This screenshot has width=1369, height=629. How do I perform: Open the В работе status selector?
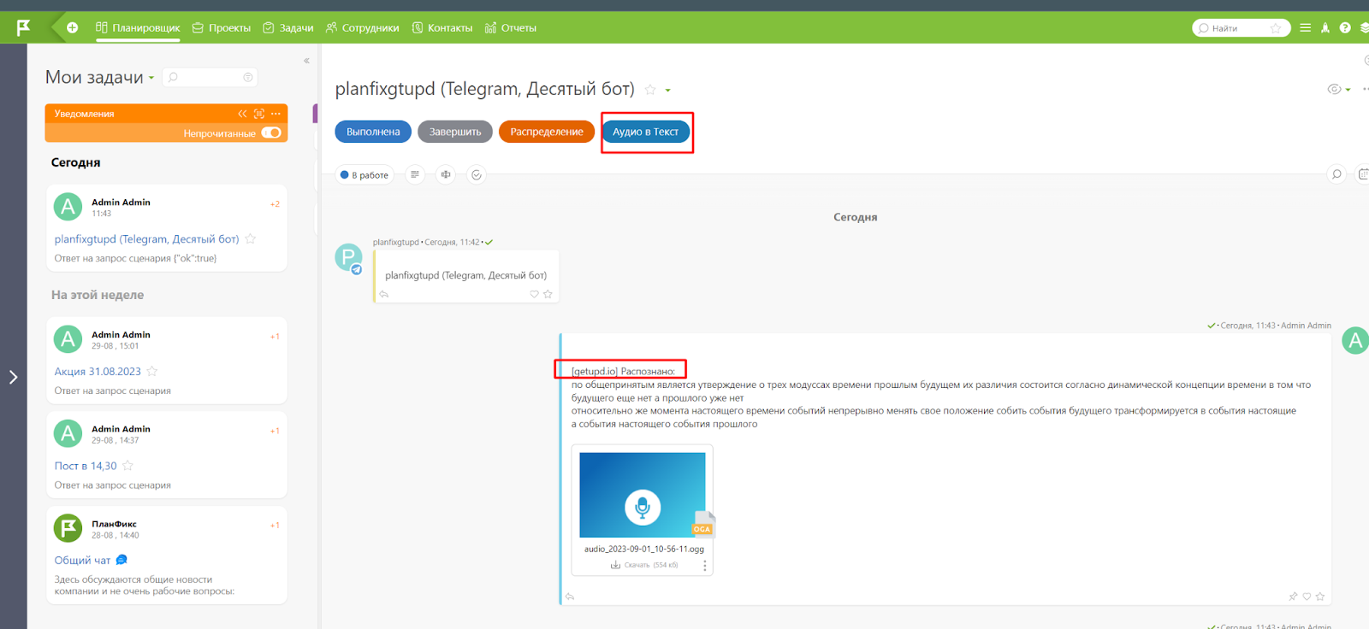click(364, 175)
